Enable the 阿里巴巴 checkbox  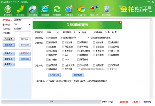tap(47, 55)
